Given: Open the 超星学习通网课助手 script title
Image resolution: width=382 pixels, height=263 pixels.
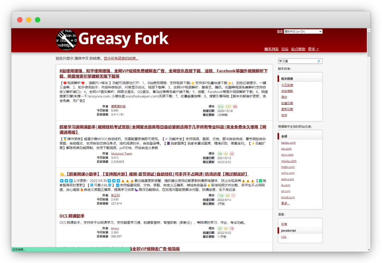Looking at the screenshot, I should (163, 130).
